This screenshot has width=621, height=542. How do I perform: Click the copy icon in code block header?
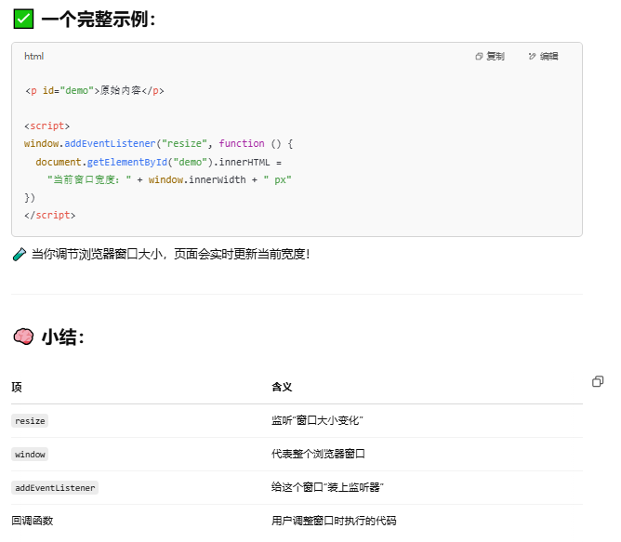(x=479, y=57)
